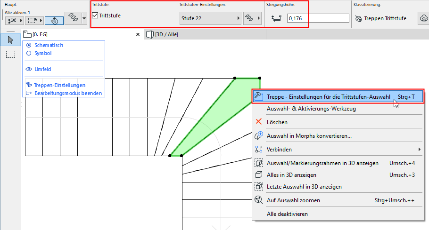Select Letzte Auswahl in 3D anzeigen
This screenshot has height=230, width=429.
pos(338,186)
